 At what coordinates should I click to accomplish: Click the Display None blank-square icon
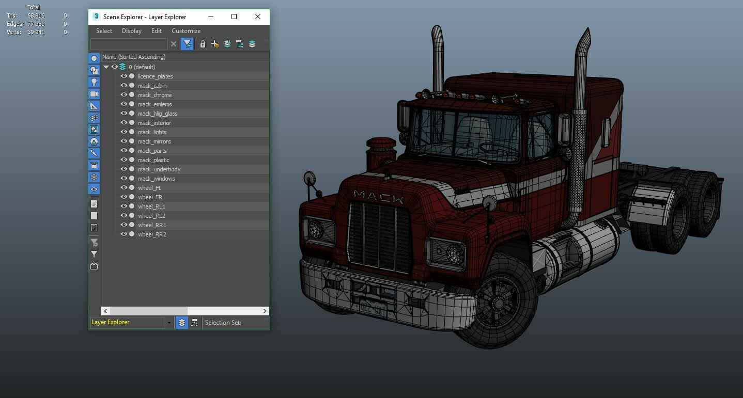pos(94,216)
